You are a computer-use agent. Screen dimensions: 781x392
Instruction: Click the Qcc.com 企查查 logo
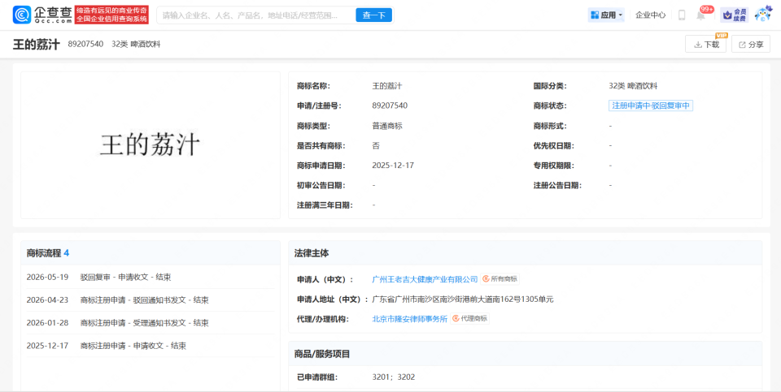click(x=41, y=15)
